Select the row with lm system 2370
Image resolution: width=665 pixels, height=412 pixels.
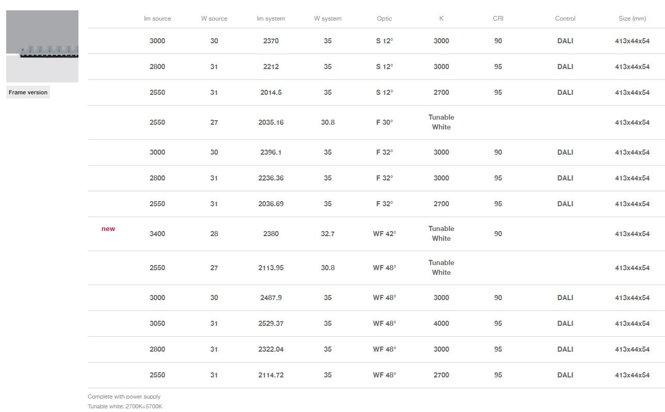point(271,41)
